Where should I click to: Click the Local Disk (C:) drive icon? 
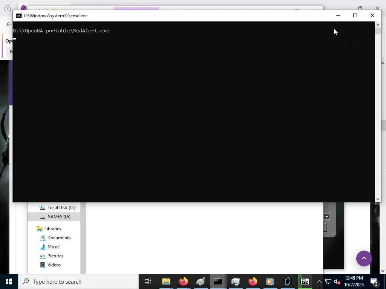pos(42,208)
